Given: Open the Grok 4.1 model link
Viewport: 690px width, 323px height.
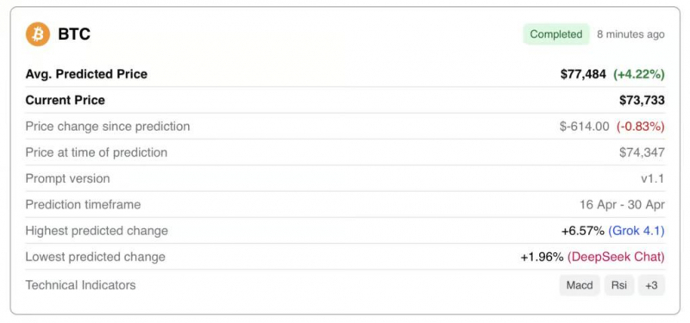Looking at the screenshot, I should 637,231.
